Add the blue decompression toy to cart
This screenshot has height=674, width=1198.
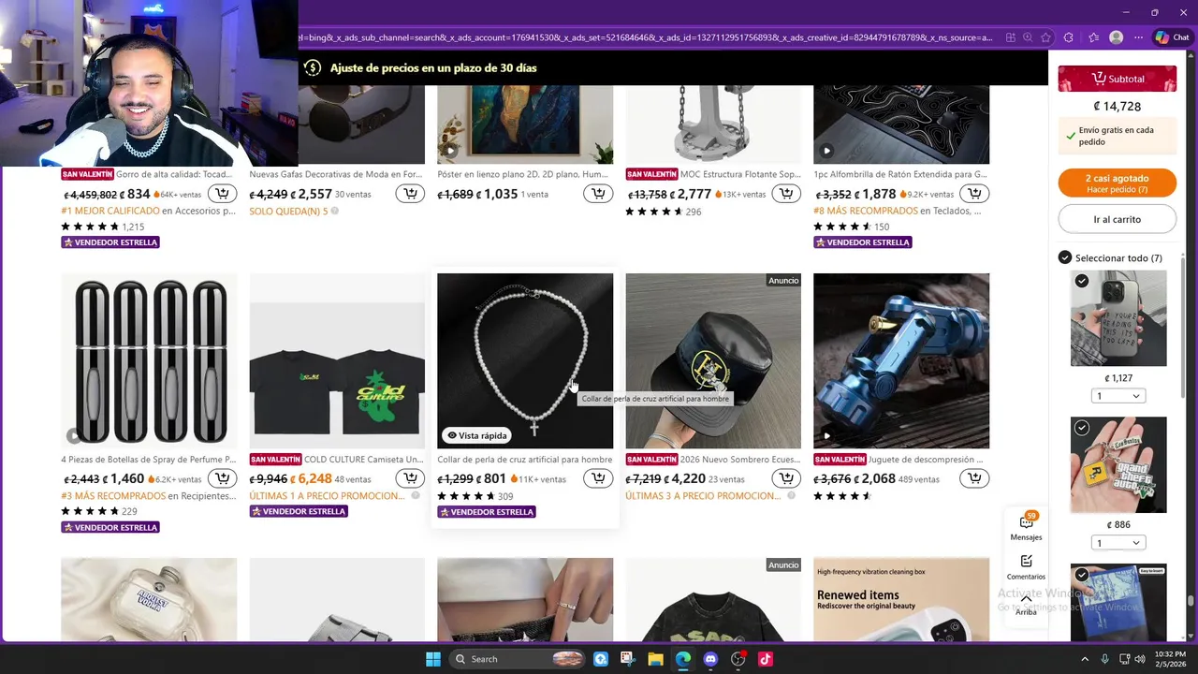974,478
